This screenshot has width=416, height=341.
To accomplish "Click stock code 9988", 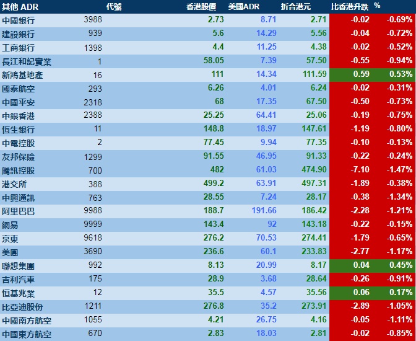I will point(93,210).
